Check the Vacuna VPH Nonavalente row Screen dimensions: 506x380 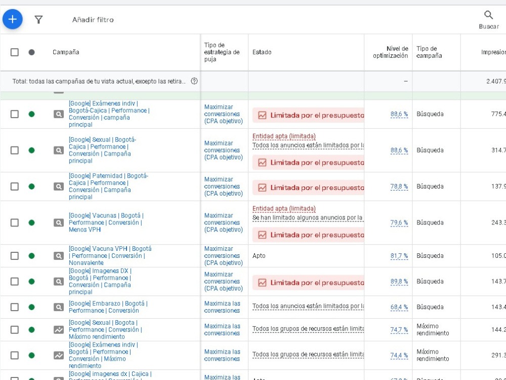pyautogui.click(x=15, y=256)
